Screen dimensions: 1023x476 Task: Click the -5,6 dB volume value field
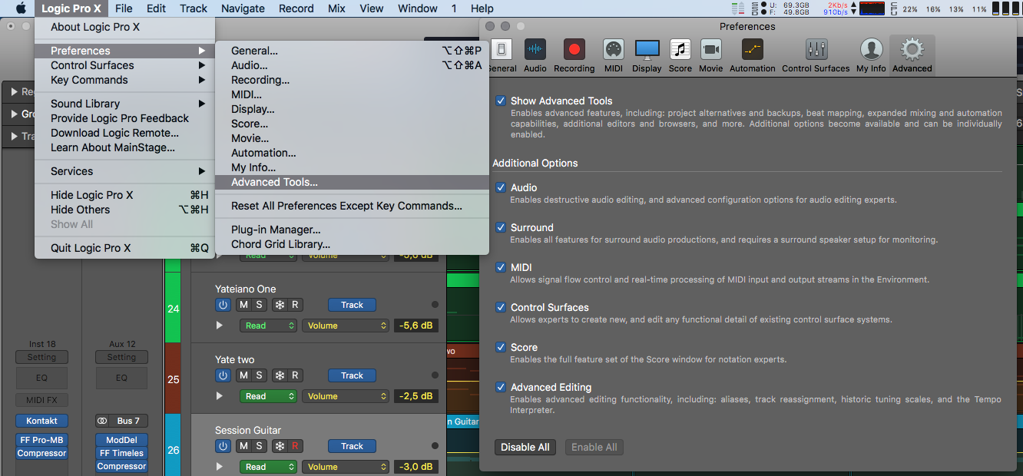coord(416,326)
